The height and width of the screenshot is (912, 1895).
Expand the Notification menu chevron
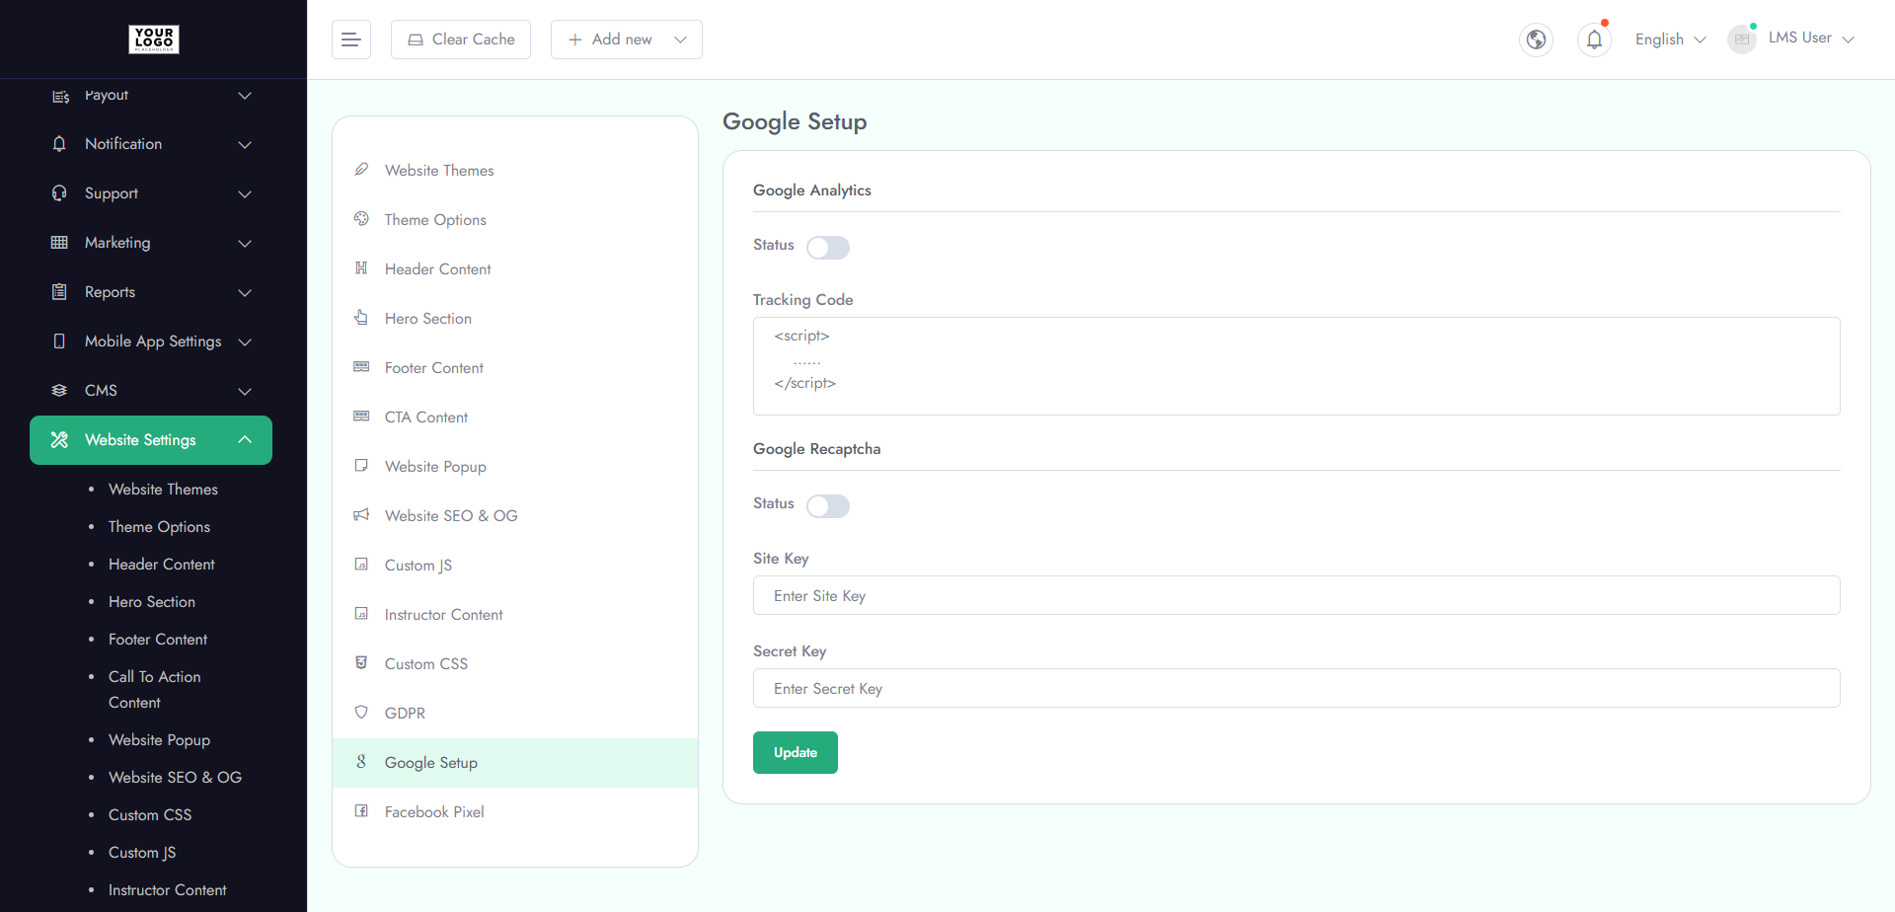coord(245,145)
